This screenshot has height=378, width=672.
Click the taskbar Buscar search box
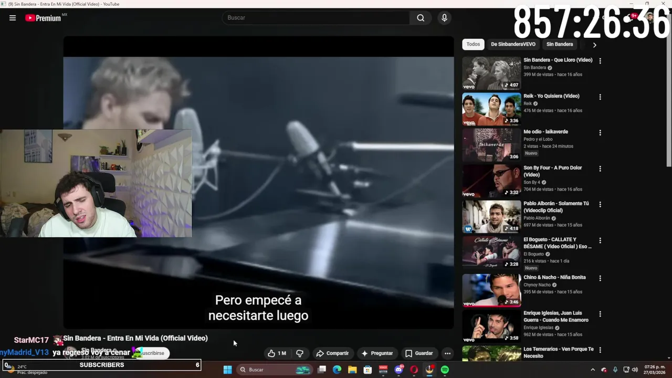click(274, 370)
